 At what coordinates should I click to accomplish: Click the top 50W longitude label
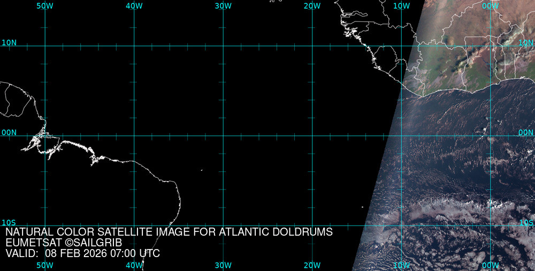(45, 5)
